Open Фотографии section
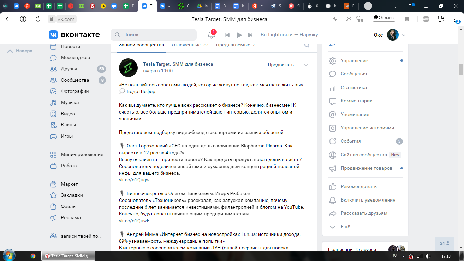This screenshot has width=464, height=261. tap(75, 91)
